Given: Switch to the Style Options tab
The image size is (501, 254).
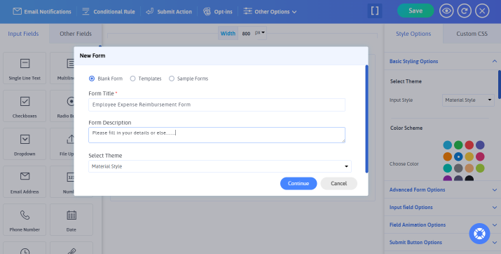Looking at the screenshot, I should click(413, 34).
